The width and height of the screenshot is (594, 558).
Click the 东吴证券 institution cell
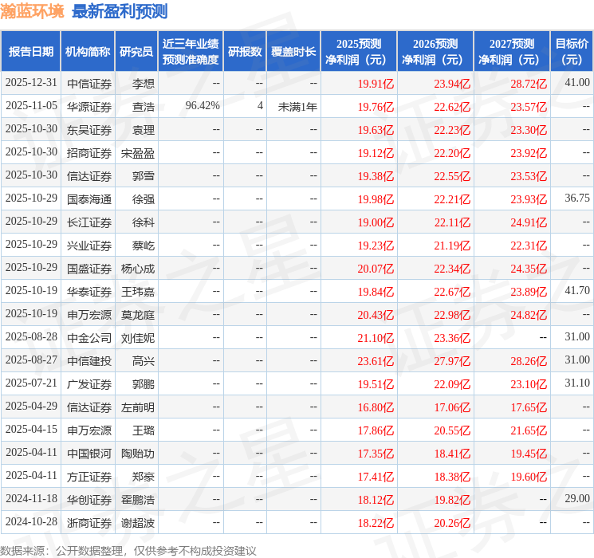point(89,130)
